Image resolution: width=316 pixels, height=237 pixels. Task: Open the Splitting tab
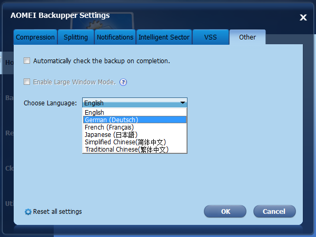pyautogui.click(x=76, y=37)
